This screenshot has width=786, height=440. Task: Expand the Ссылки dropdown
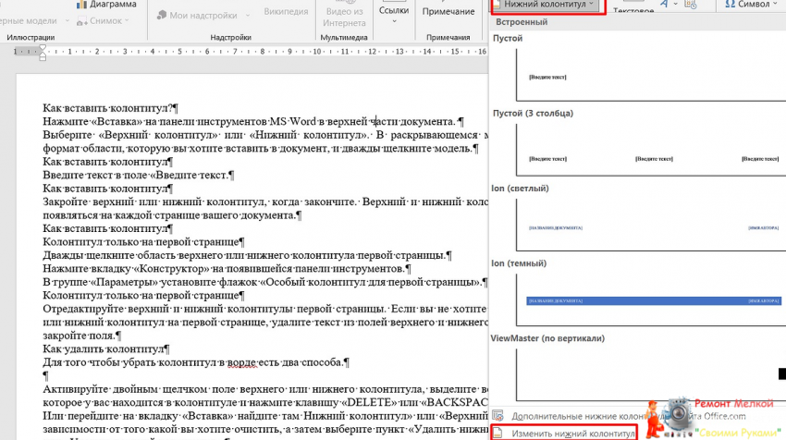[394, 13]
